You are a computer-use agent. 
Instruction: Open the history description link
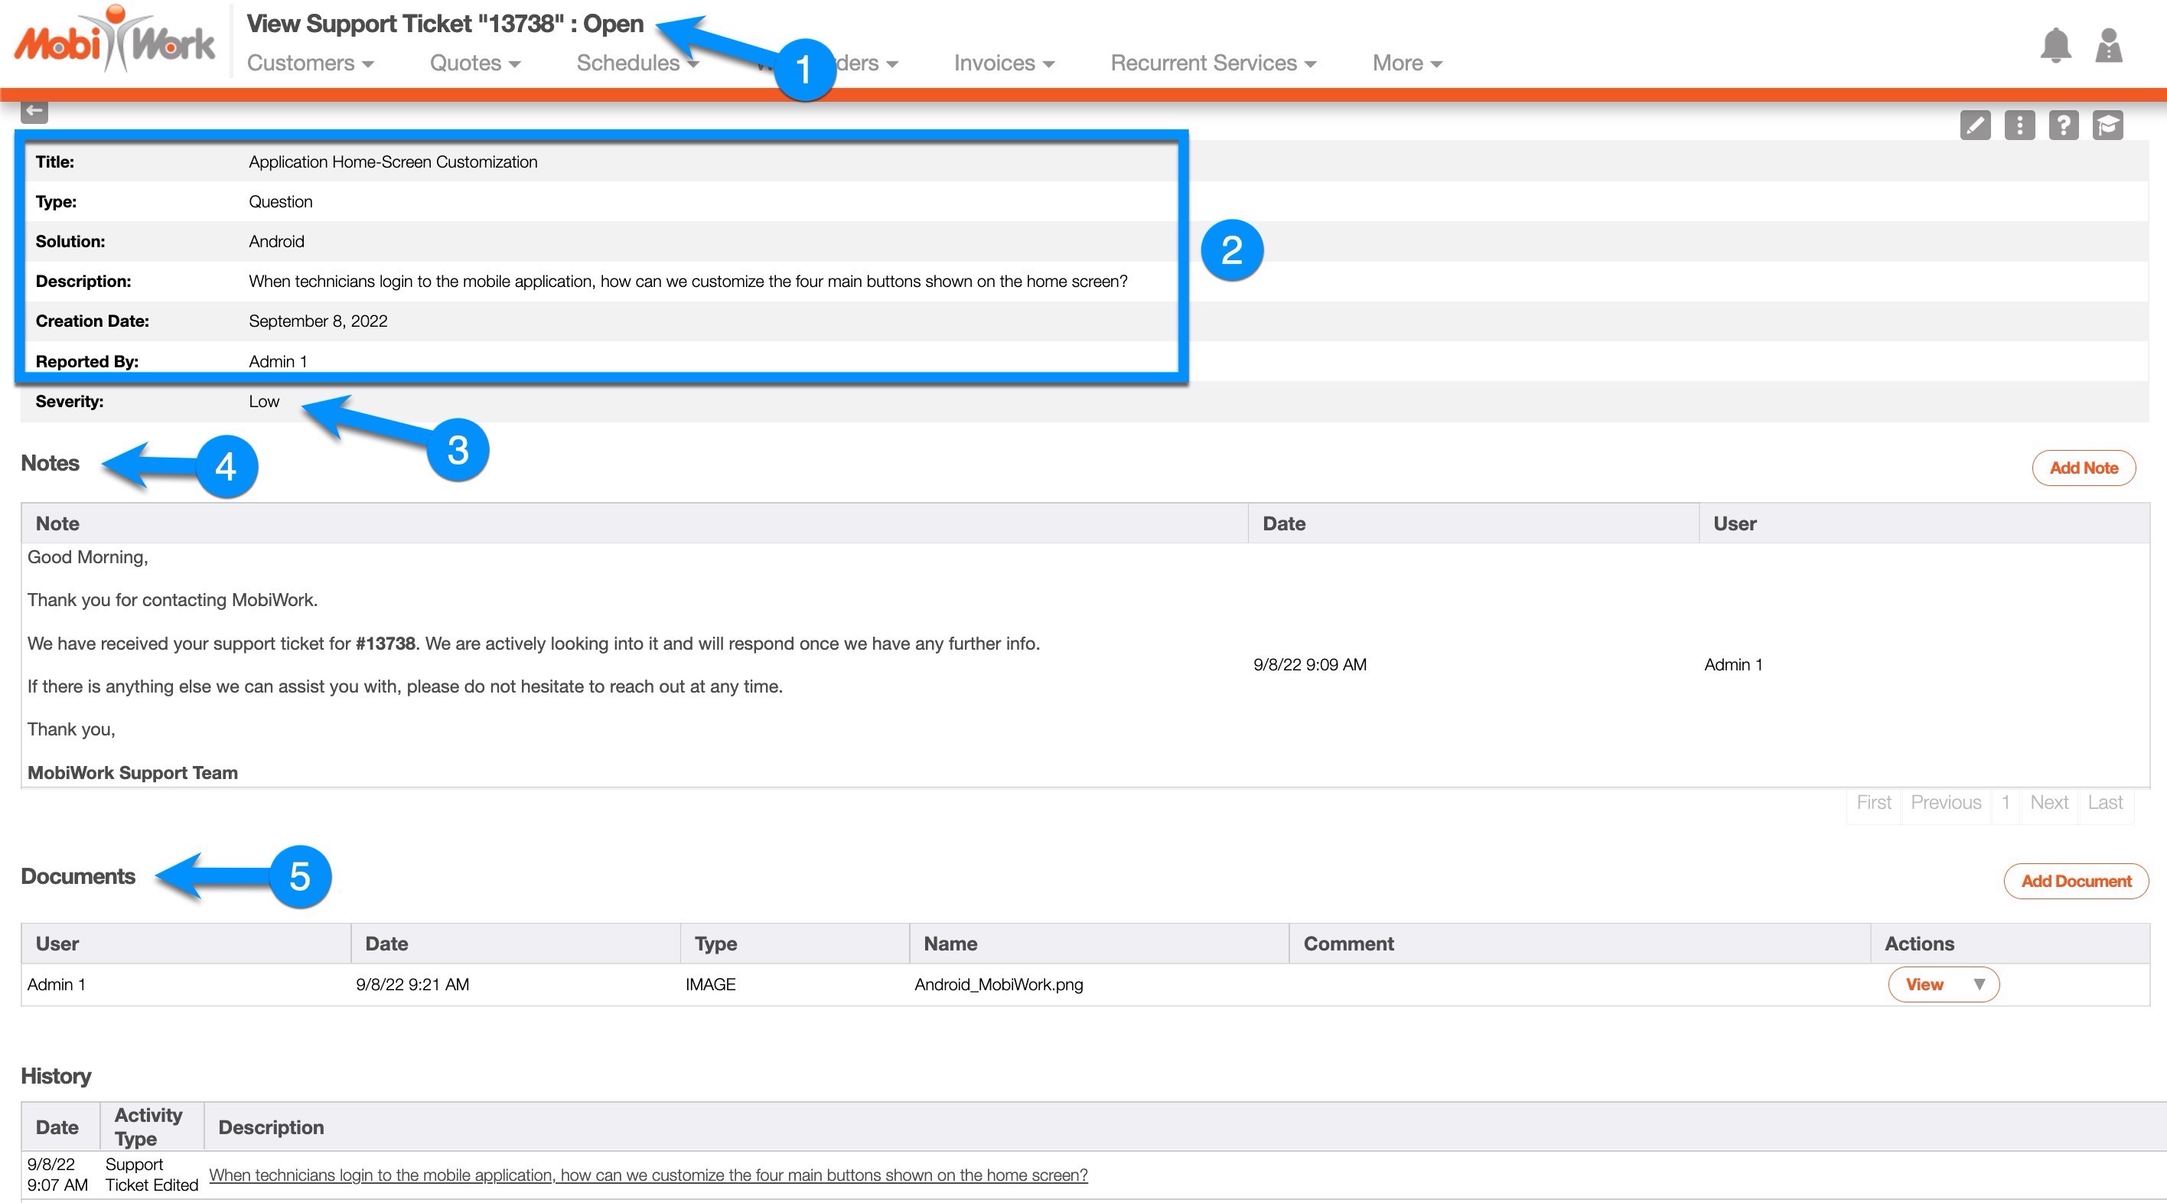[x=648, y=1175]
